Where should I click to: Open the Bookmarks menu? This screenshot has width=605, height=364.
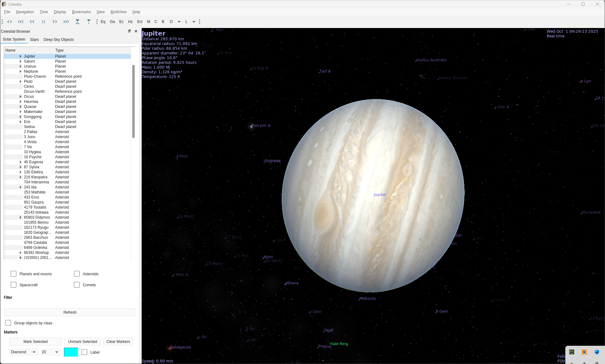(81, 12)
